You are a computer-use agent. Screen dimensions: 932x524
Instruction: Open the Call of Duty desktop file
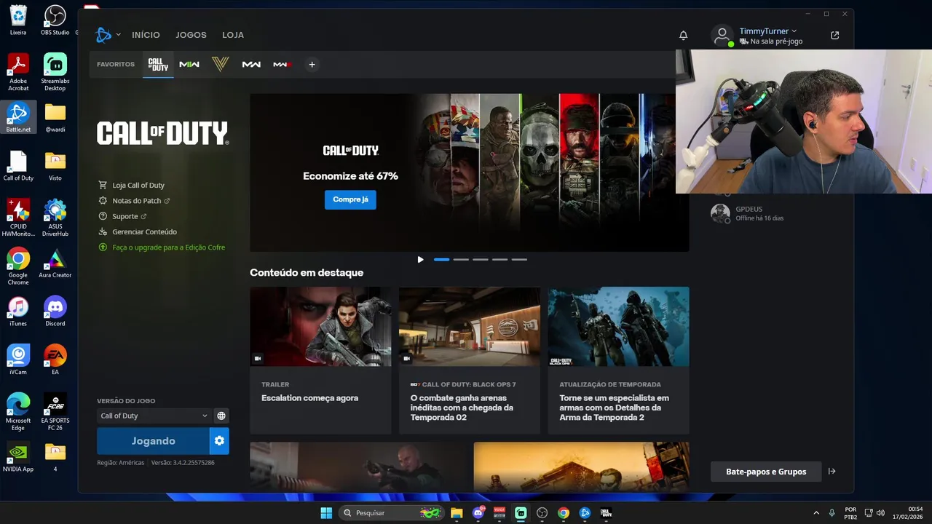click(x=18, y=165)
